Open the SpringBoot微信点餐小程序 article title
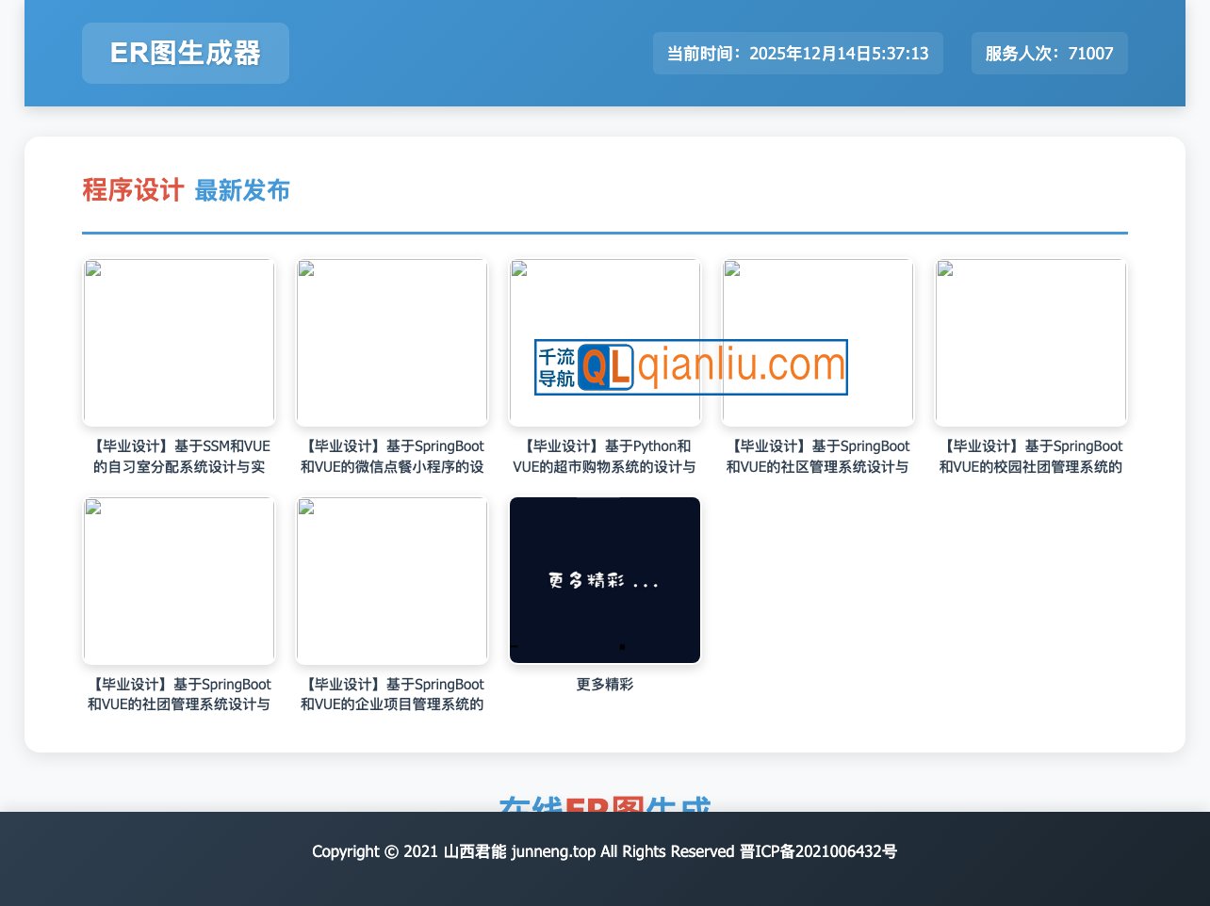 point(392,457)
